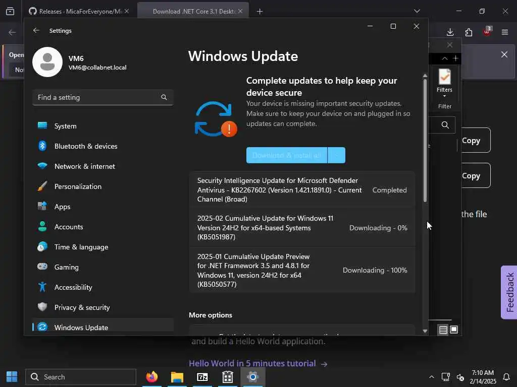Click Downloading - 0% status text

tap(378, 228)
